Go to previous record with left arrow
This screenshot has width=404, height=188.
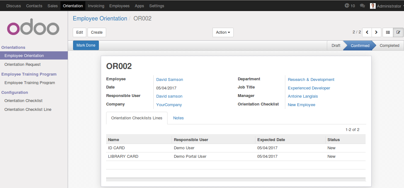[367, 32]
